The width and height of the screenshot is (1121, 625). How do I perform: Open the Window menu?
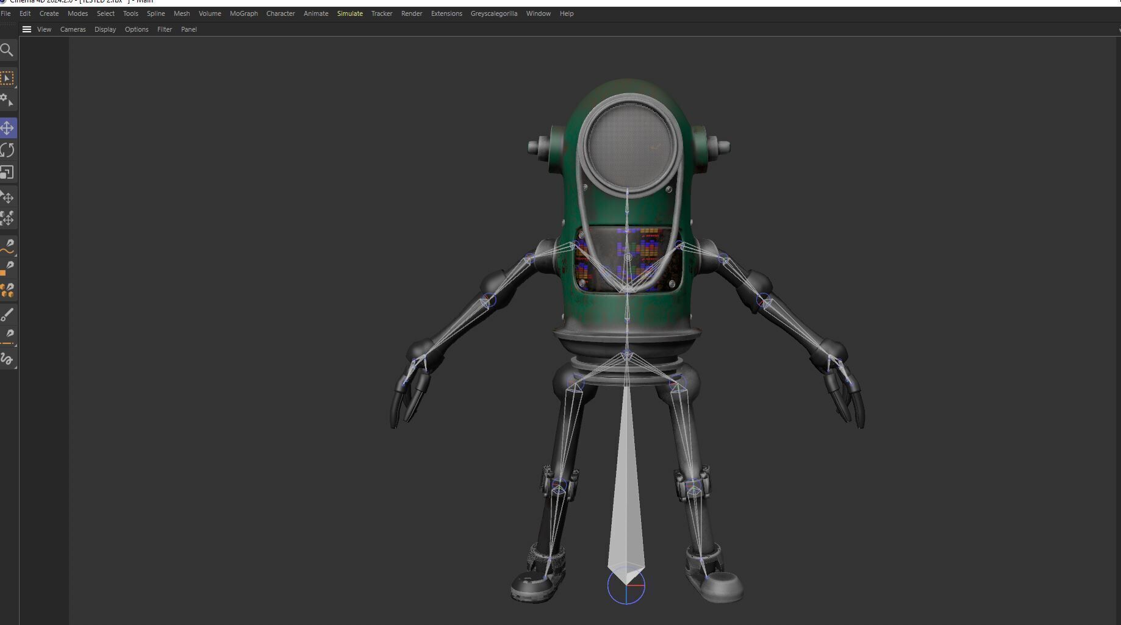point(539,13)
